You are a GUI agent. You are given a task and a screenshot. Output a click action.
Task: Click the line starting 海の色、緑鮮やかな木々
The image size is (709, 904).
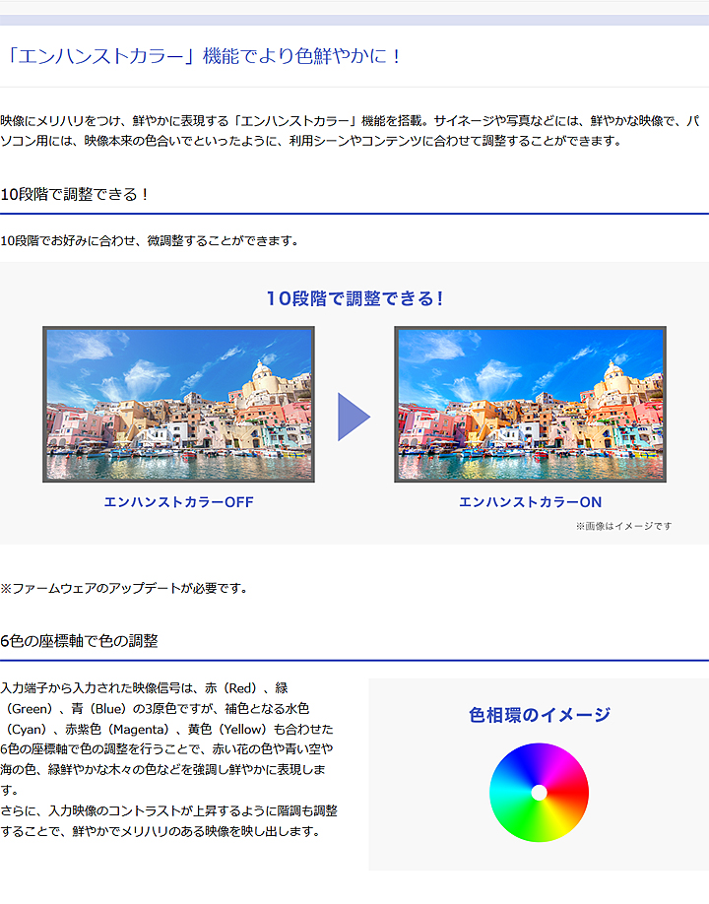163,770
